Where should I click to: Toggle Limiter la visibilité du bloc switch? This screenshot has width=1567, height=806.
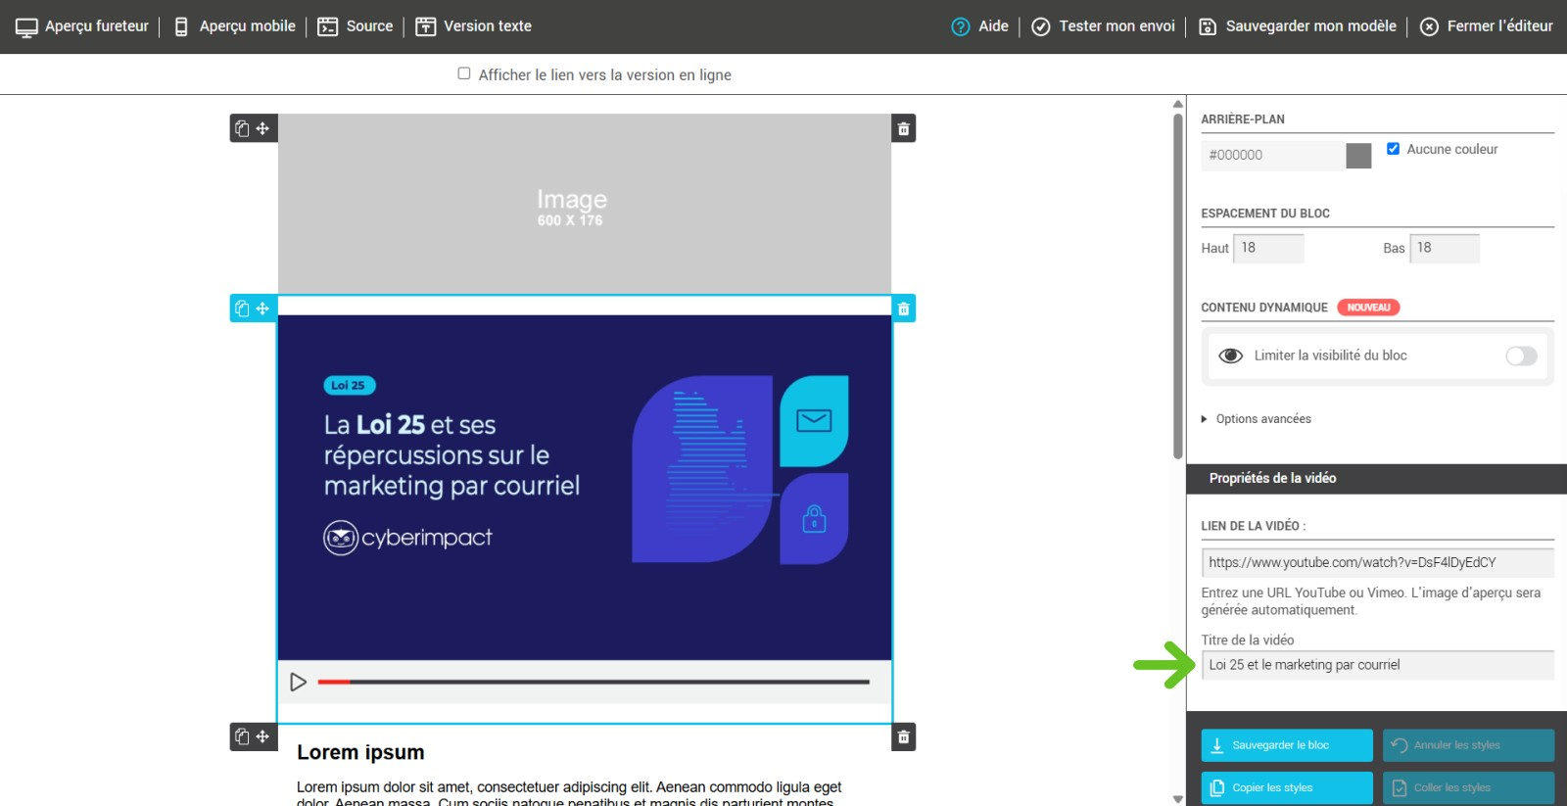(1520, 356)
